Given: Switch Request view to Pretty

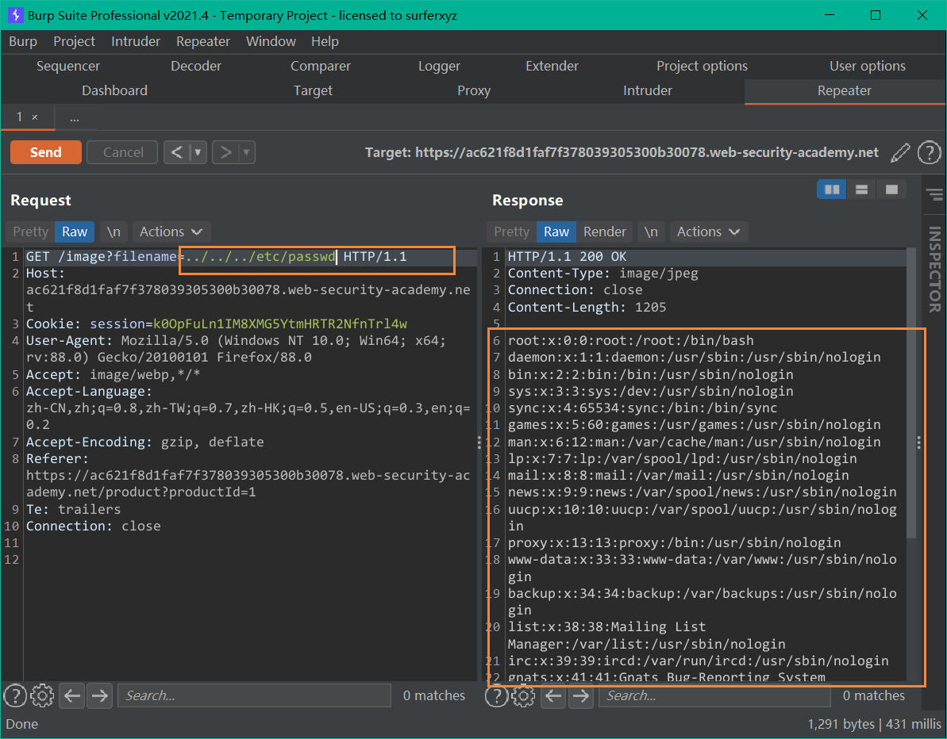Looking at the screenshot, I should 30,232.
